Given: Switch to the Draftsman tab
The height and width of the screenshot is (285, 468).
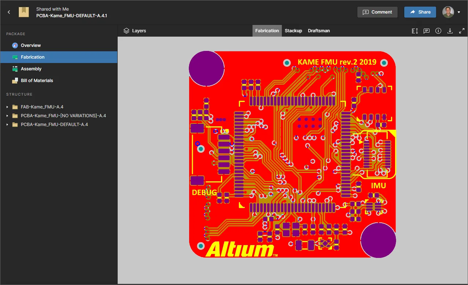Looking at the screenshot, I should pos(319,31).
